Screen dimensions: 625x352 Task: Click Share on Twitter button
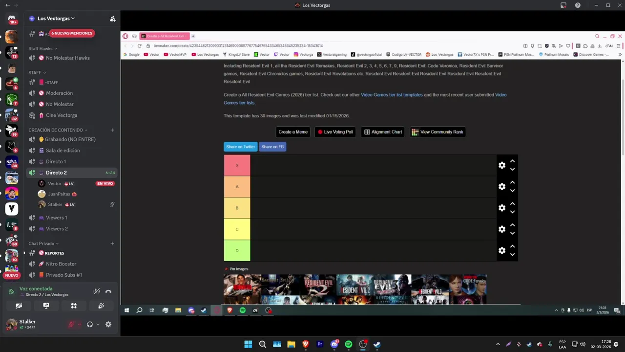[240, 147]
